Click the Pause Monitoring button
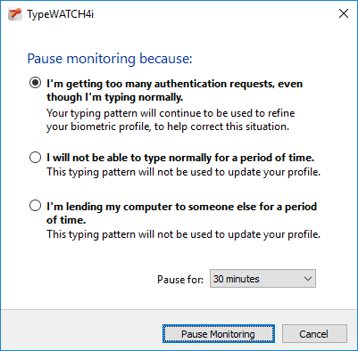358x351 pixels. (219, 334)
